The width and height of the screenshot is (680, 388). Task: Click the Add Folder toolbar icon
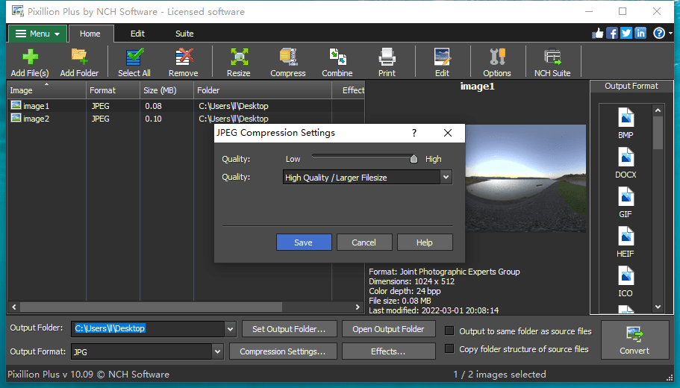79,63
